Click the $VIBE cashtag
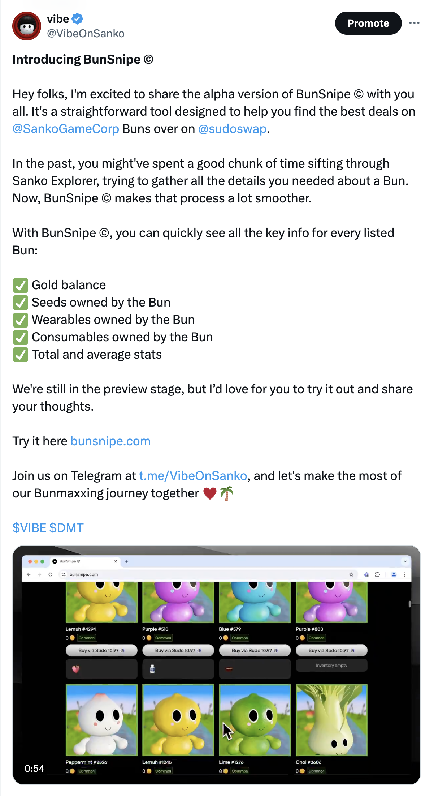Viewport: 434px width, 796px height. point(29,528)
